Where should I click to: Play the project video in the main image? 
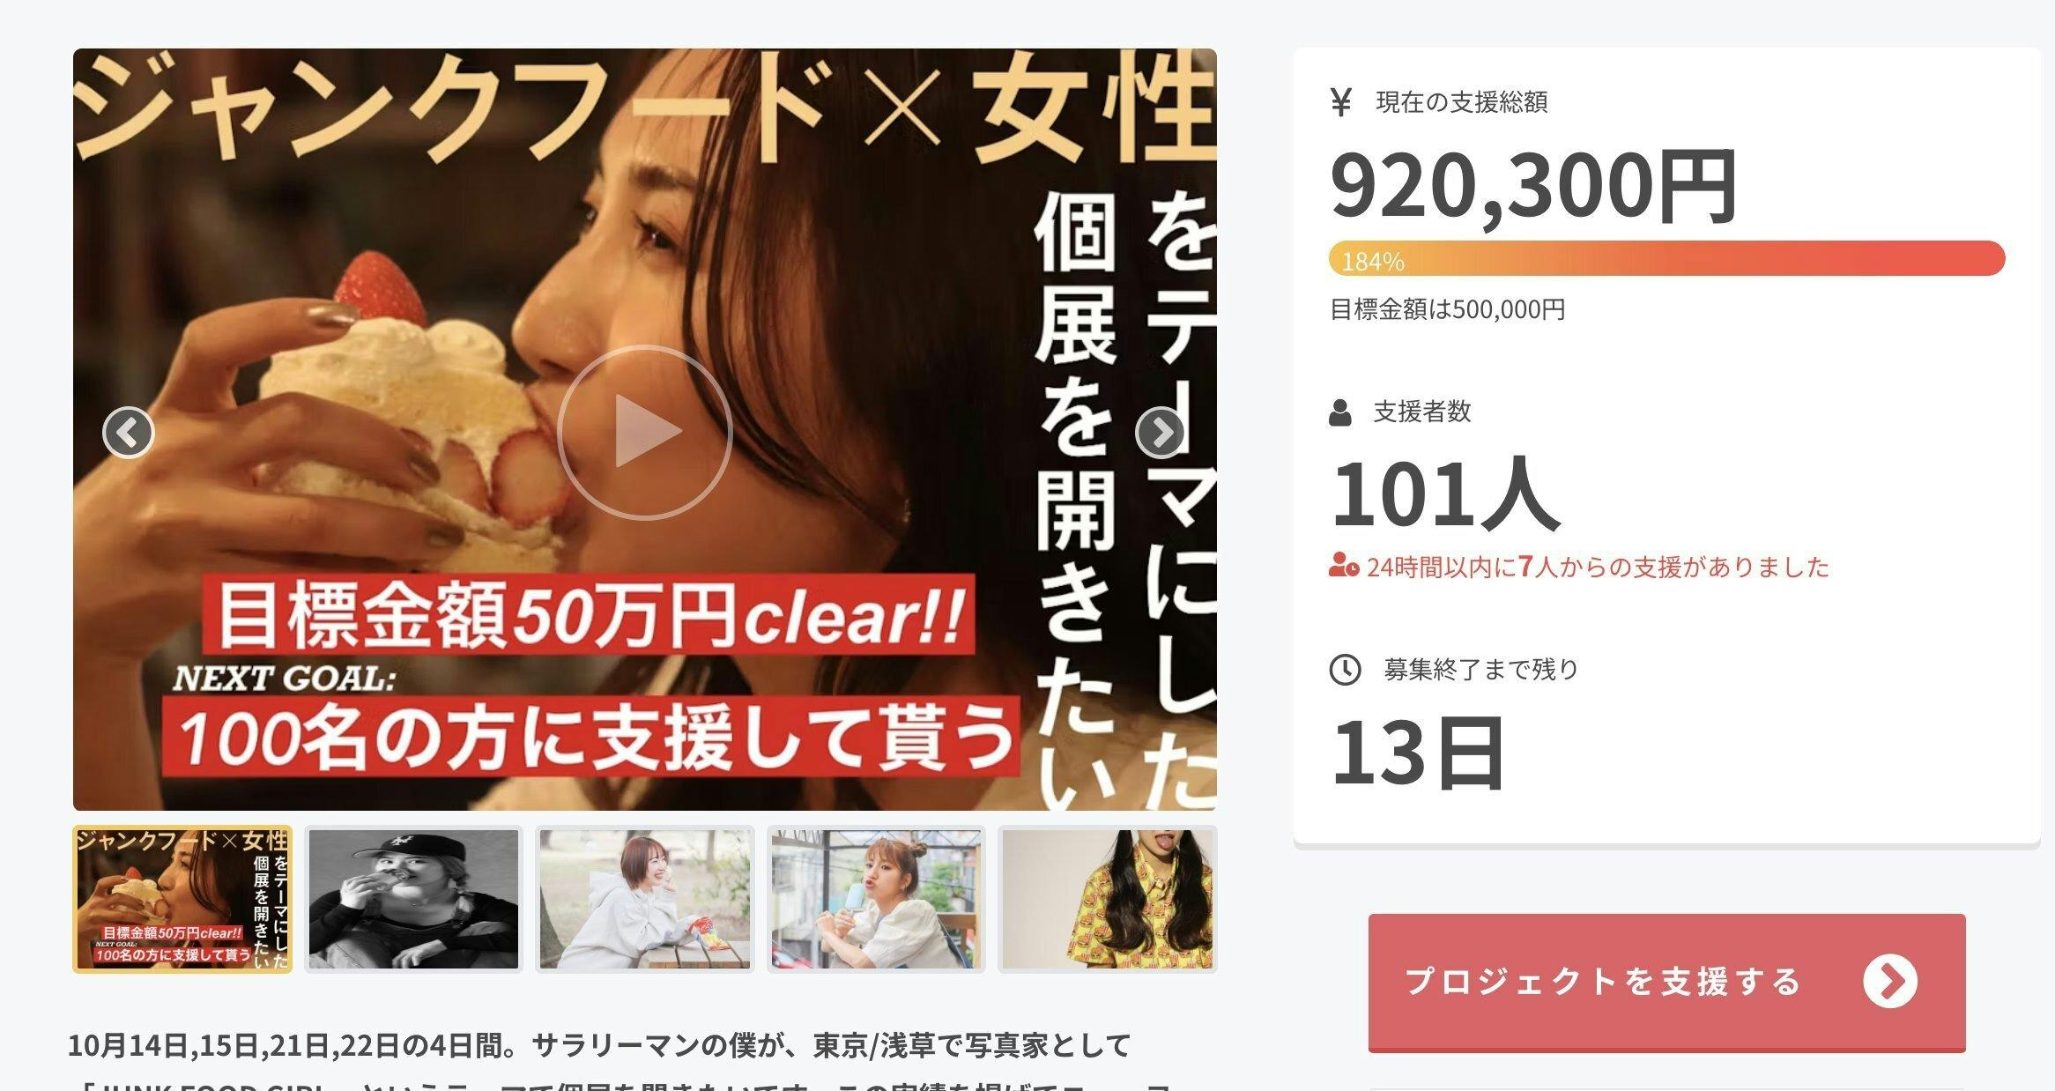[645, 432]
